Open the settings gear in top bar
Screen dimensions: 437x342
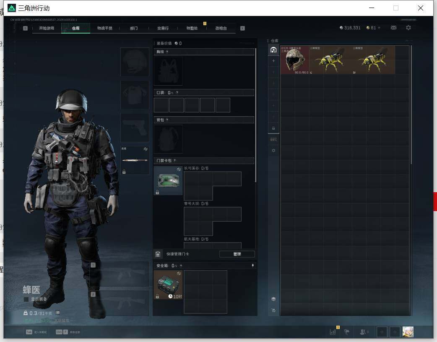click(408, 28)
